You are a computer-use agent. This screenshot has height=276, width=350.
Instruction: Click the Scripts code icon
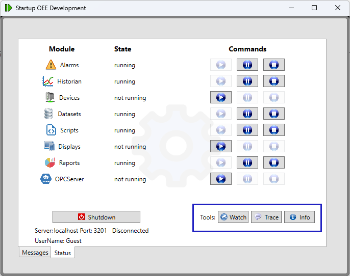(51, 130)
